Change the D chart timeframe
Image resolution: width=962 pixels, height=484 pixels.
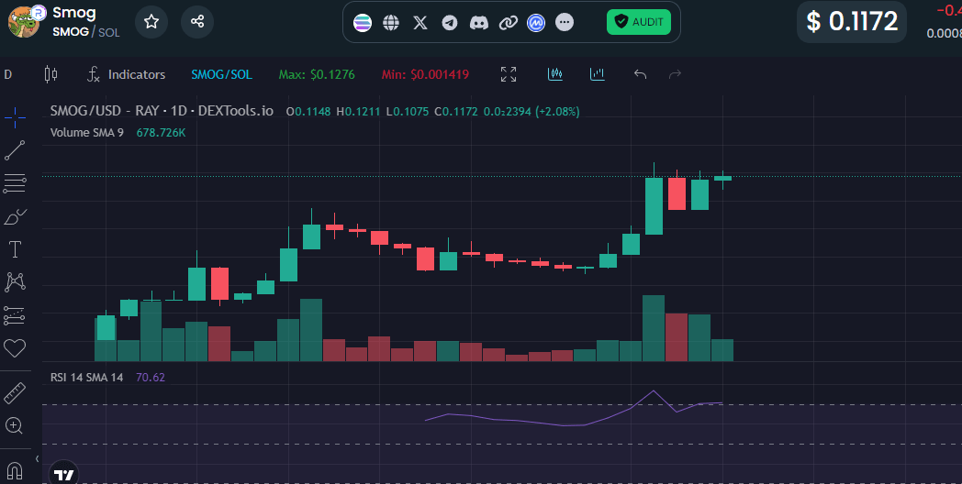coord(8,75)
